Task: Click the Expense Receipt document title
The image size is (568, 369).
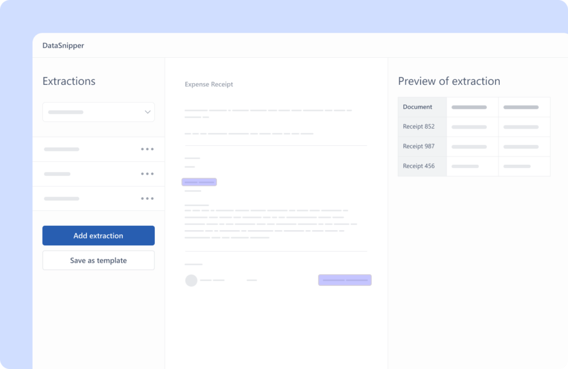Action: click(209, 84)
